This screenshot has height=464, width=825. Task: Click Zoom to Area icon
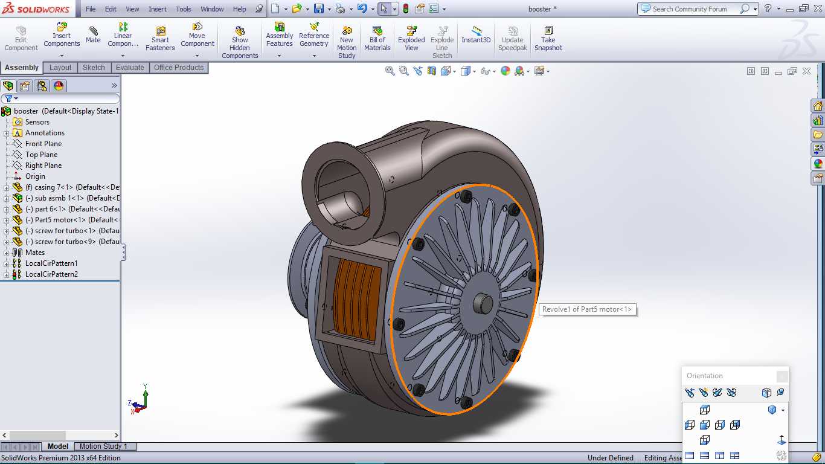coord(404,71)
